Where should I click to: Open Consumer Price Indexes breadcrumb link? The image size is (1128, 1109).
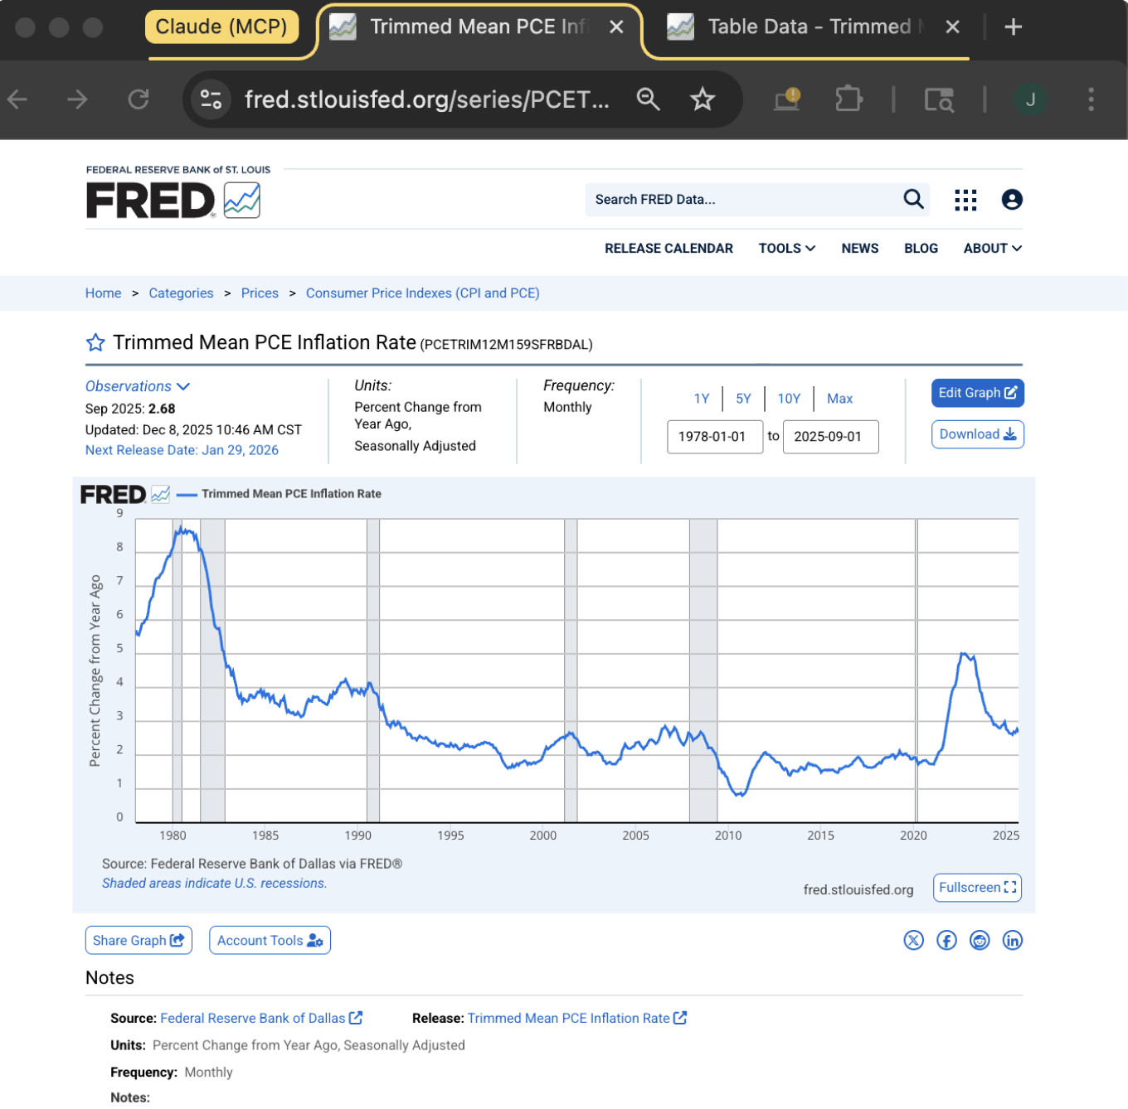tap(422, 293)
